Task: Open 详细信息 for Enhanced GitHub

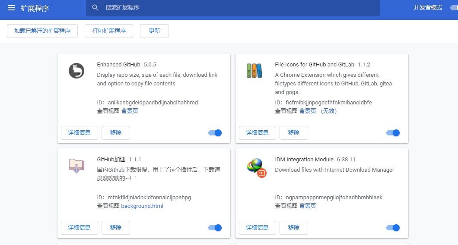Action: click(x=80, y=133)
